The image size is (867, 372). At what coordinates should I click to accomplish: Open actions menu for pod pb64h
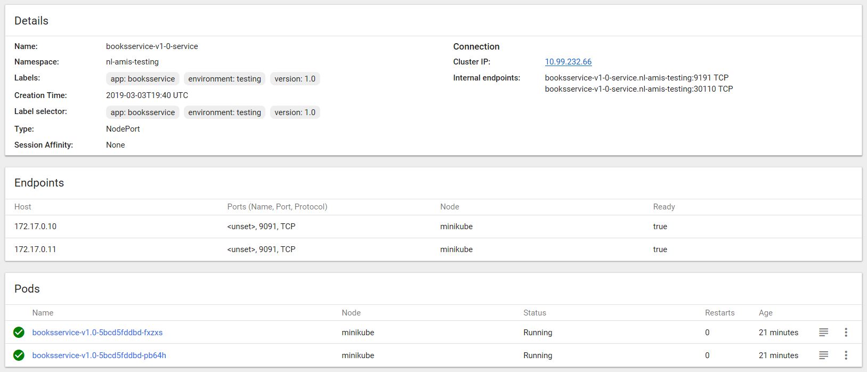click(846, 355)
